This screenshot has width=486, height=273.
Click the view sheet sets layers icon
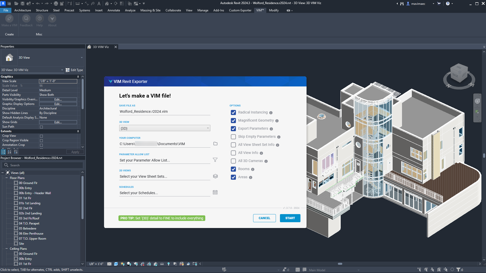[215, 176]
